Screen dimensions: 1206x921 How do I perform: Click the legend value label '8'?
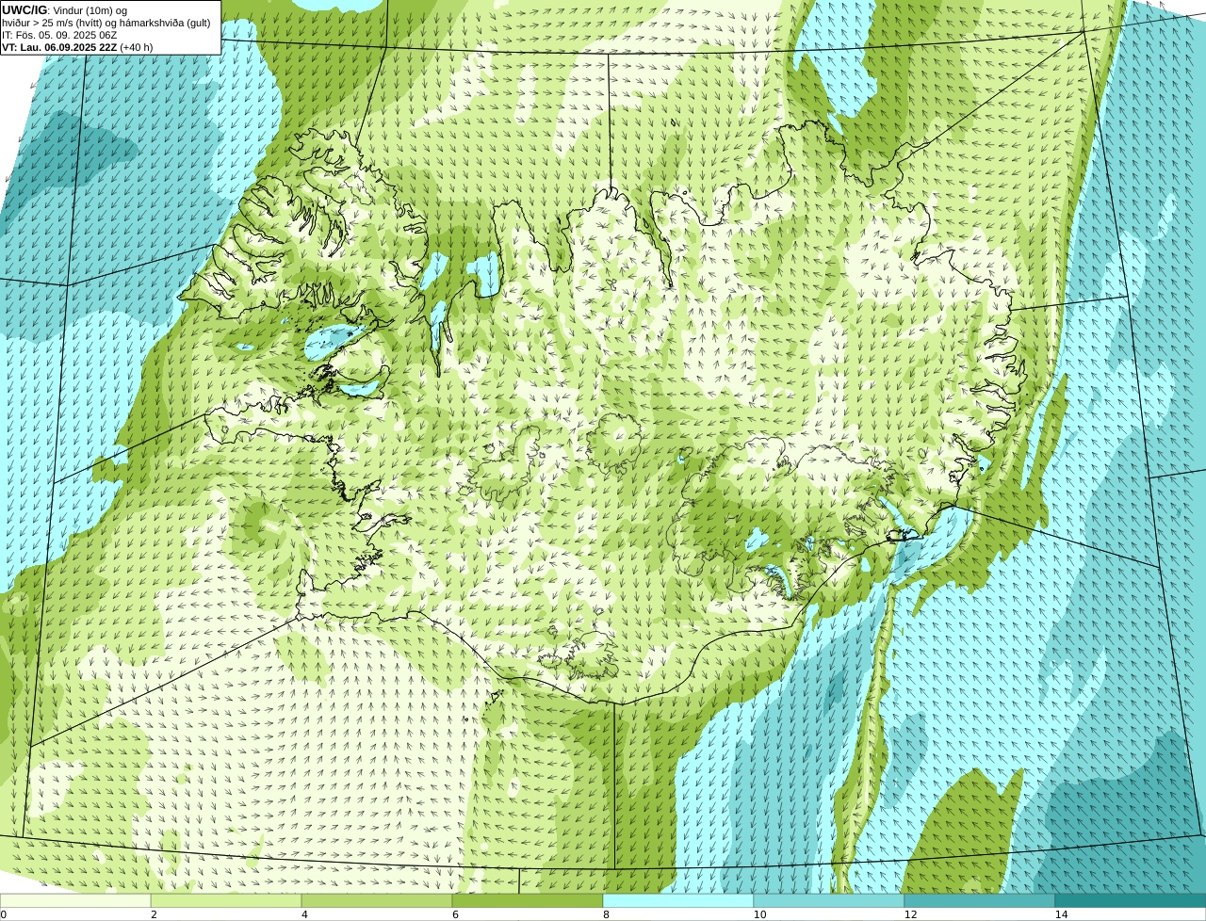click(x=606, y=914)
